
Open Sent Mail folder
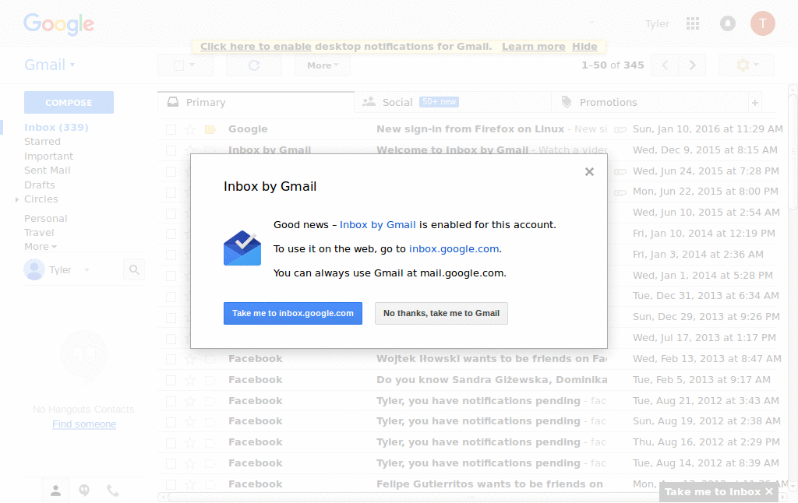pos(47,171)
